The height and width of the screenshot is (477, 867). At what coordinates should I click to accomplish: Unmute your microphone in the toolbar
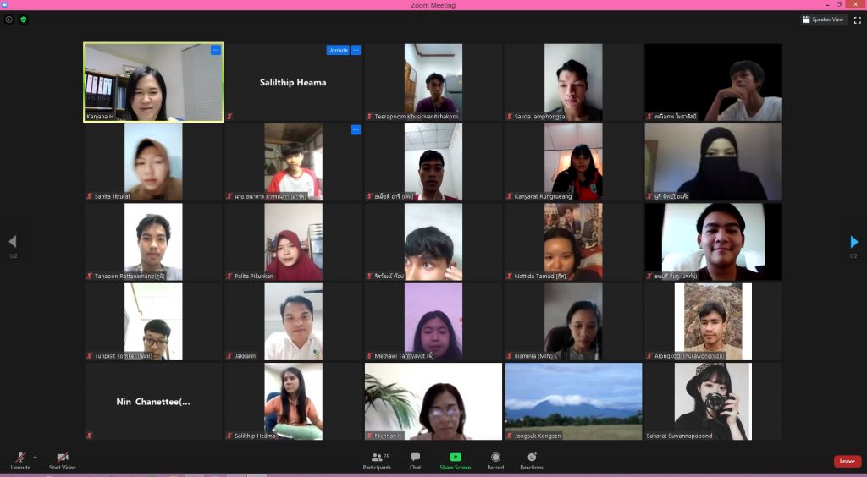[x=20, y=461]
